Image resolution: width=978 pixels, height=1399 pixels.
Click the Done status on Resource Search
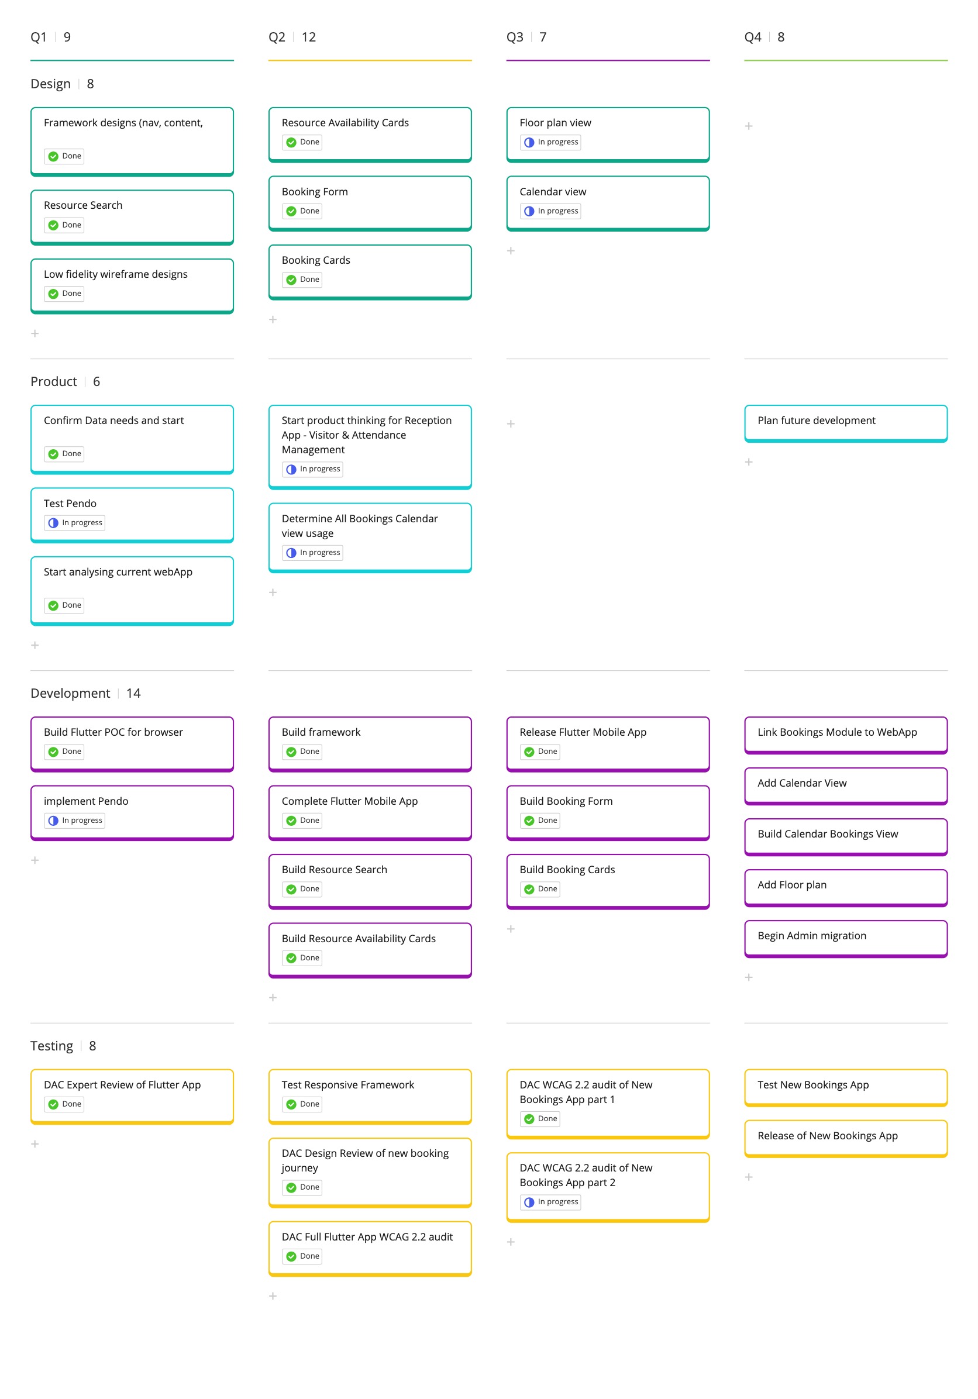click(64, 225)
